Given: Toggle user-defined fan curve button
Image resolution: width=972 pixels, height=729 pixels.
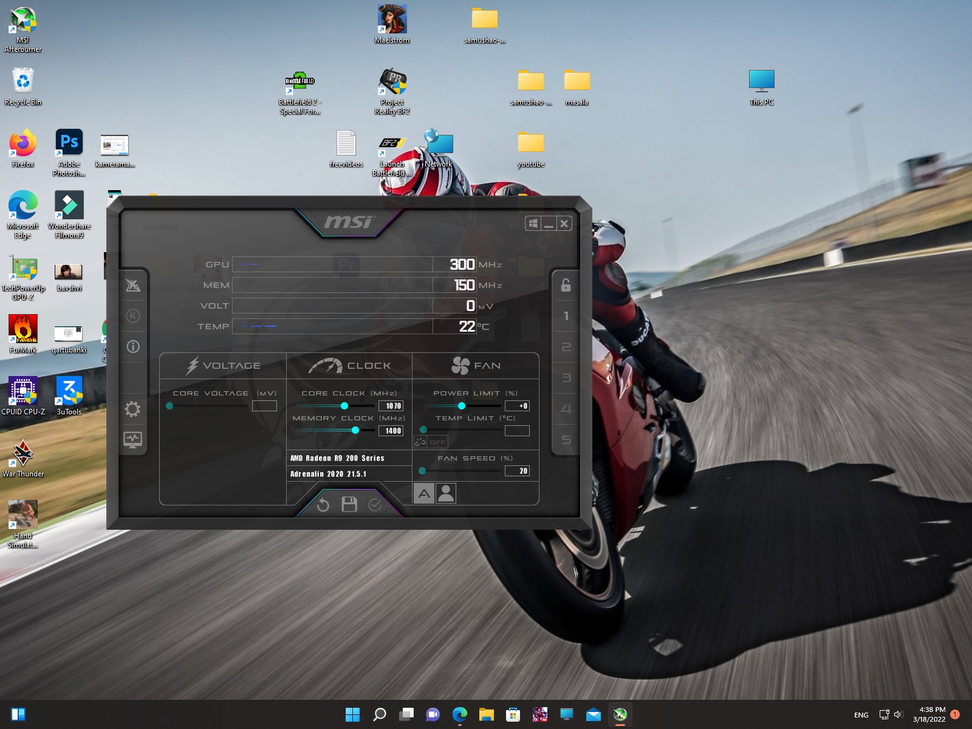Looking at the screenshot, I should [446, 493].
